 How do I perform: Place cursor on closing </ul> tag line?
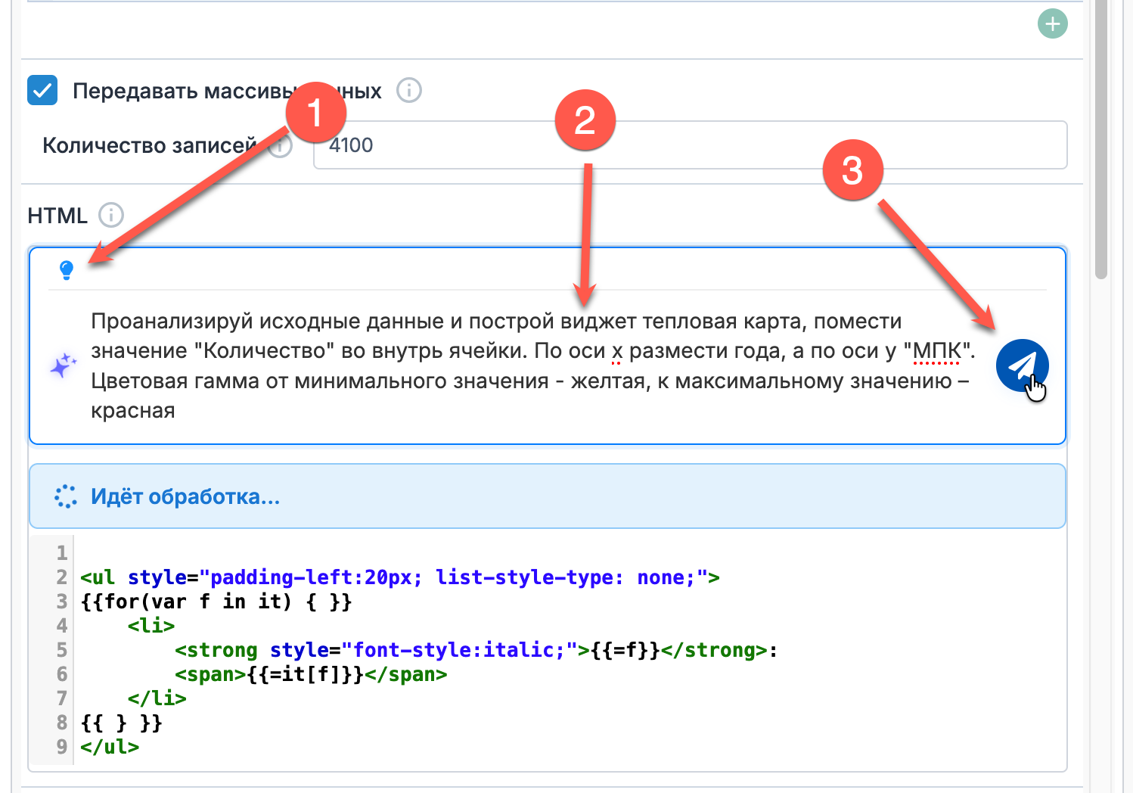(x=110, y=747)
